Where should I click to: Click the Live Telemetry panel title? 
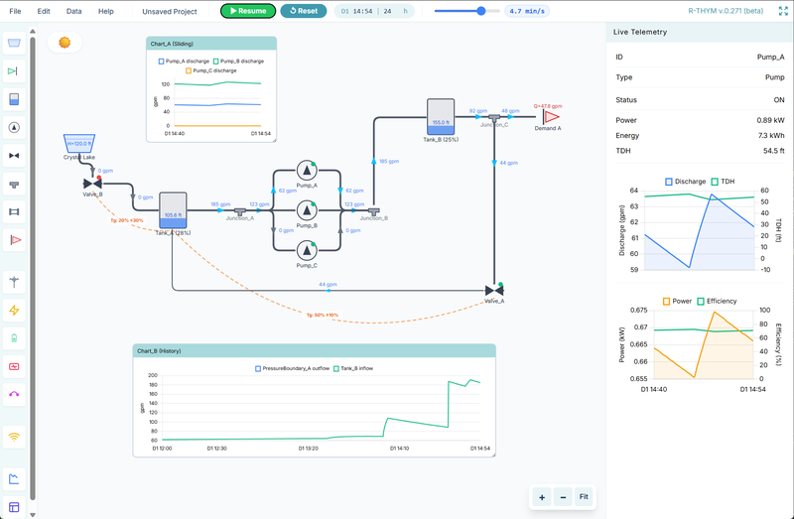pos(640,32)
